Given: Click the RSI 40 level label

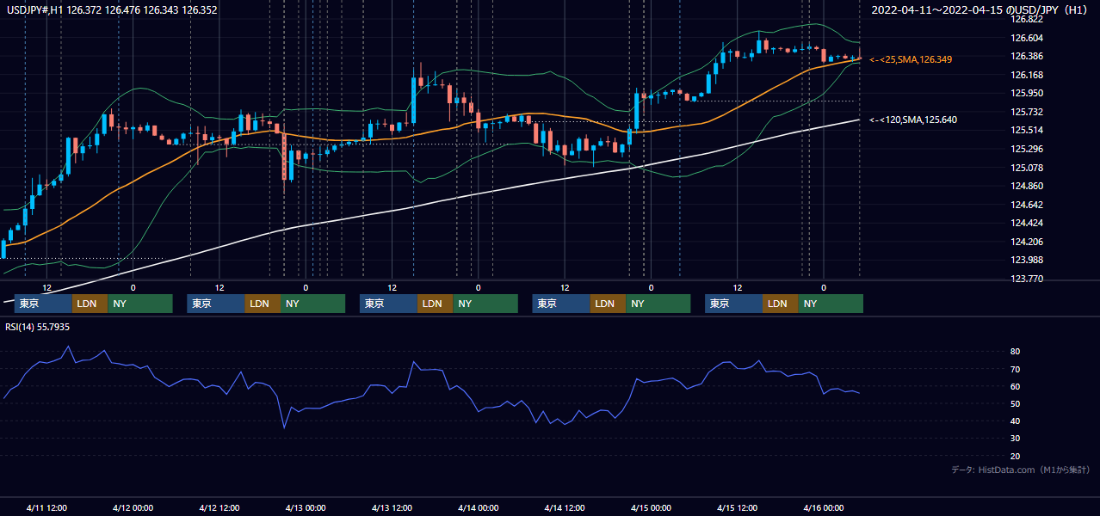Looking at the screenshot, I should pyautogui.click(x=1016, y=421).
